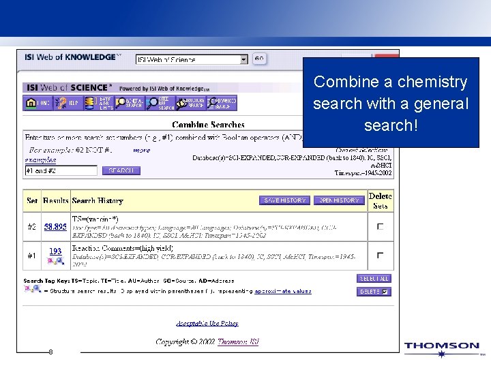Click SELECT ALL button
The height and width of the screenshot is (368, 491).
374,279
